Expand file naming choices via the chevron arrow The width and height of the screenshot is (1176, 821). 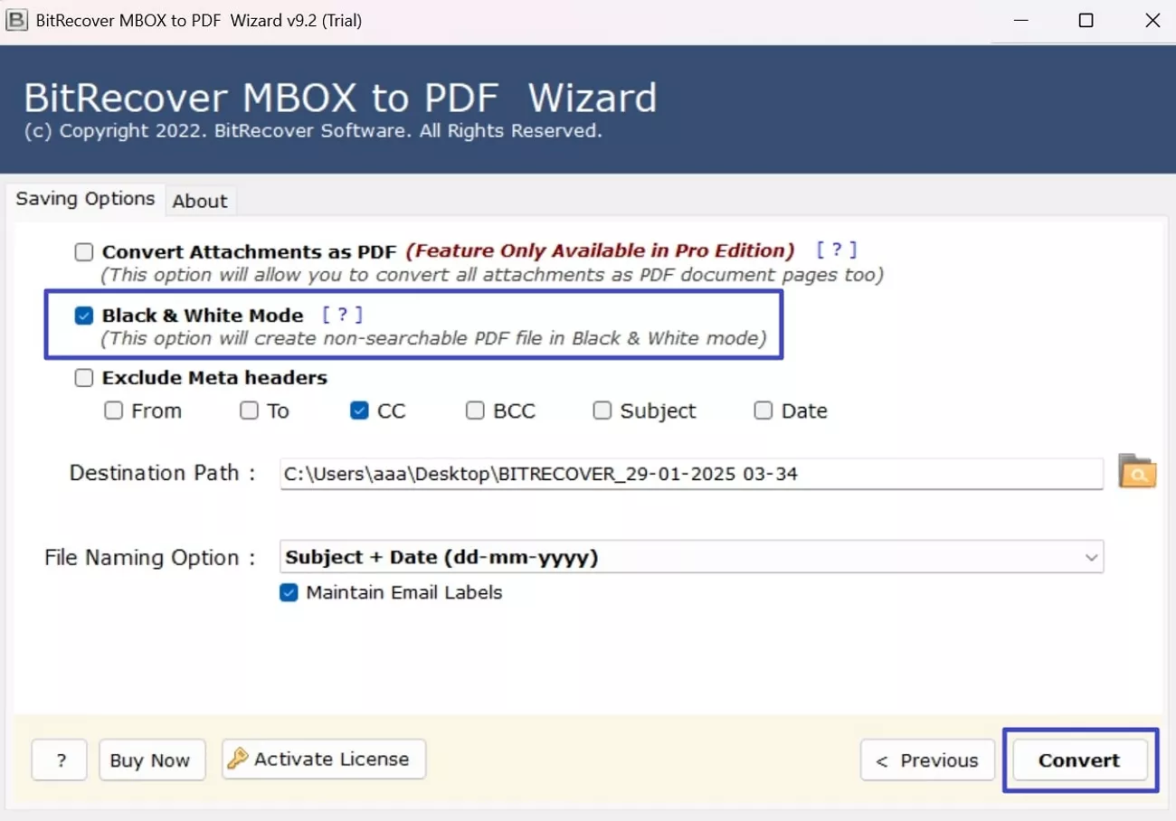[x=1090, y=557]
